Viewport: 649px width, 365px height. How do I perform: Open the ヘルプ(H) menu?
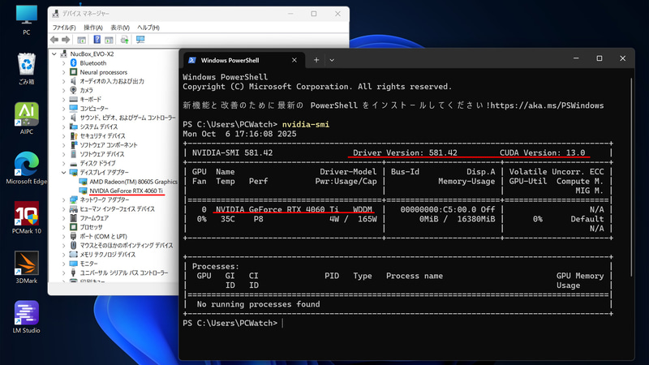pyautogui.click(x=148, y=28)
